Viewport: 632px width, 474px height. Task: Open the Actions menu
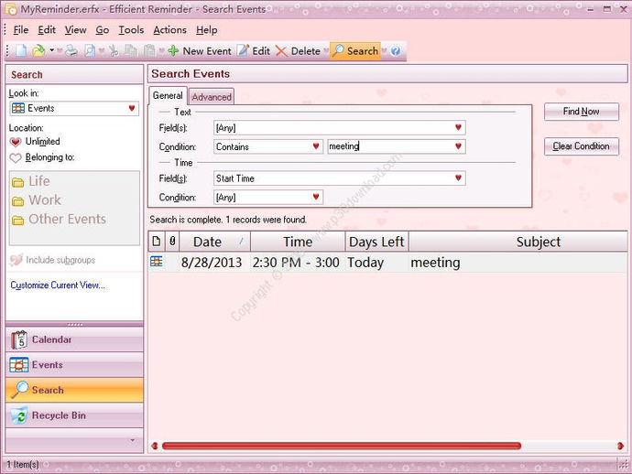tap(169, 30)
